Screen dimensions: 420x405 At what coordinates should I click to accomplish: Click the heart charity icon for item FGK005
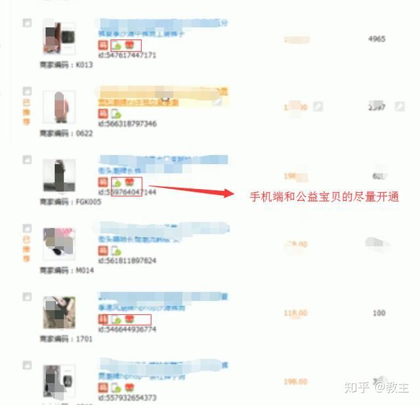click(x=130, y=182)
